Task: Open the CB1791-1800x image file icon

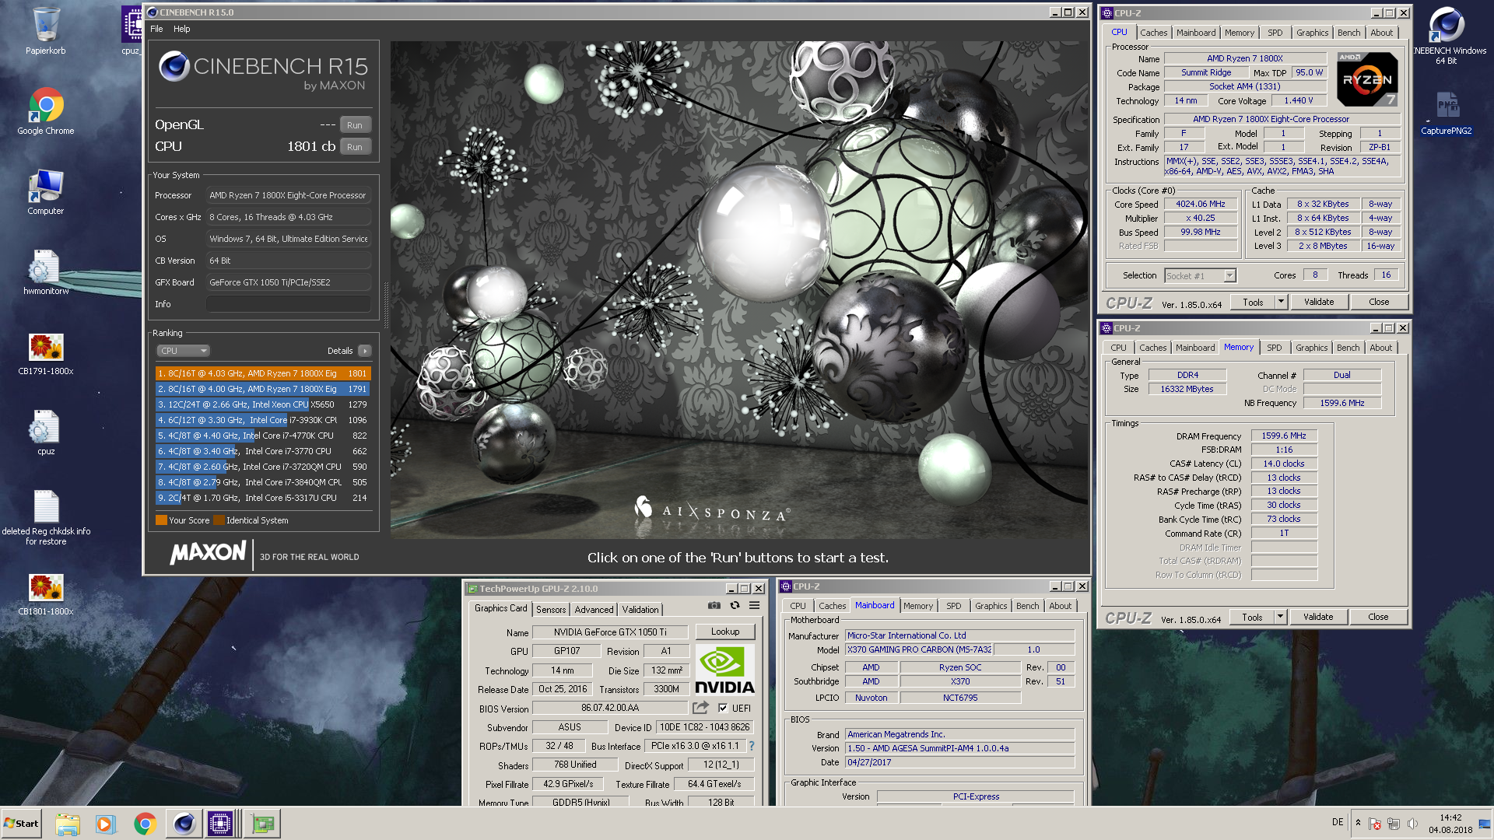Action: pos(46,354)
